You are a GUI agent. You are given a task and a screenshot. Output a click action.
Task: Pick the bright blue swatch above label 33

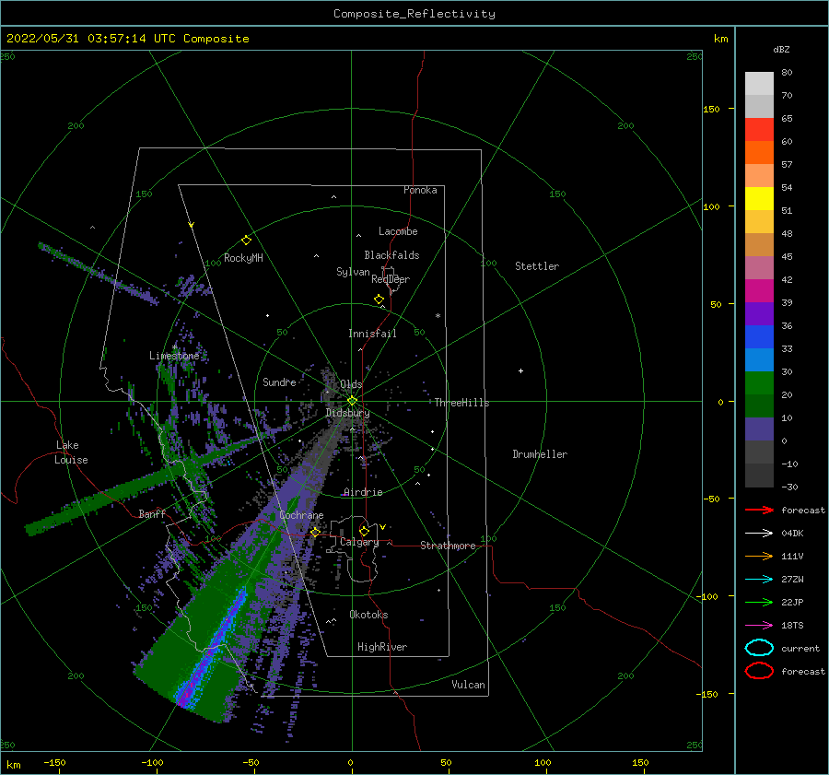pyautogui.click(x=759, y=337)
